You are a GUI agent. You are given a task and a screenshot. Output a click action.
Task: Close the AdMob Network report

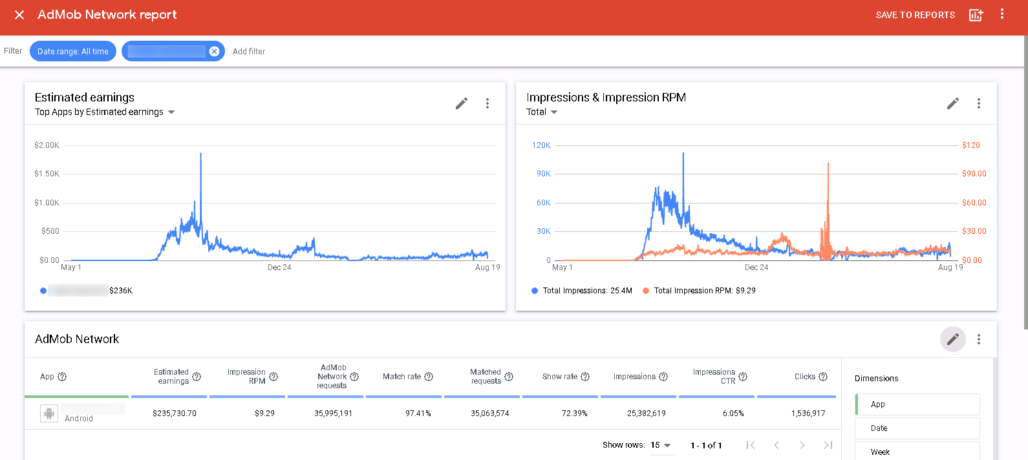(19, 15)
